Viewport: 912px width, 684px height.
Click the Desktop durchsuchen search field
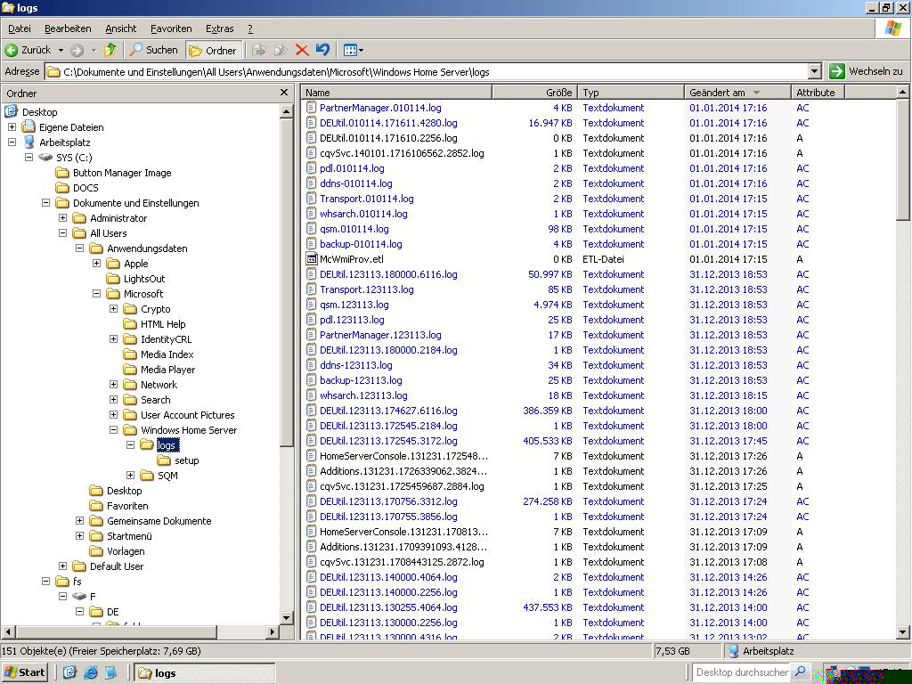742,672
